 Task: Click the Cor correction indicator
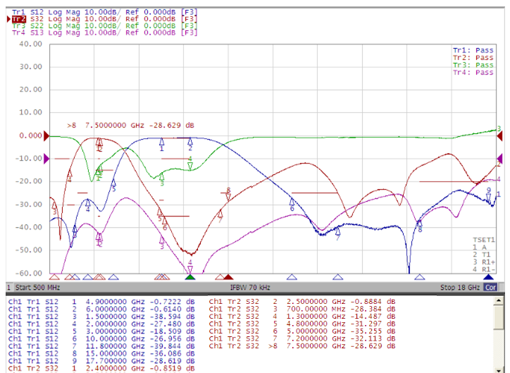(x=490, y=288)
